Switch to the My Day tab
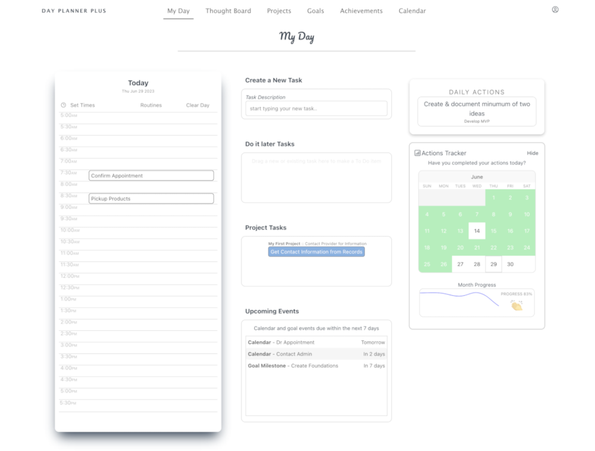The height and width of the screenshot is (451, 595). (178, 11)
